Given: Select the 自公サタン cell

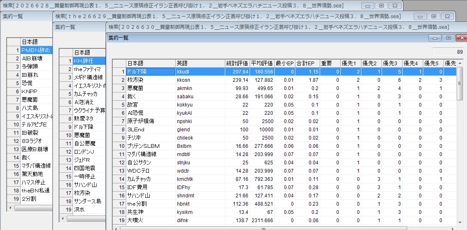Looking at the screenshot, I should 151,163.
